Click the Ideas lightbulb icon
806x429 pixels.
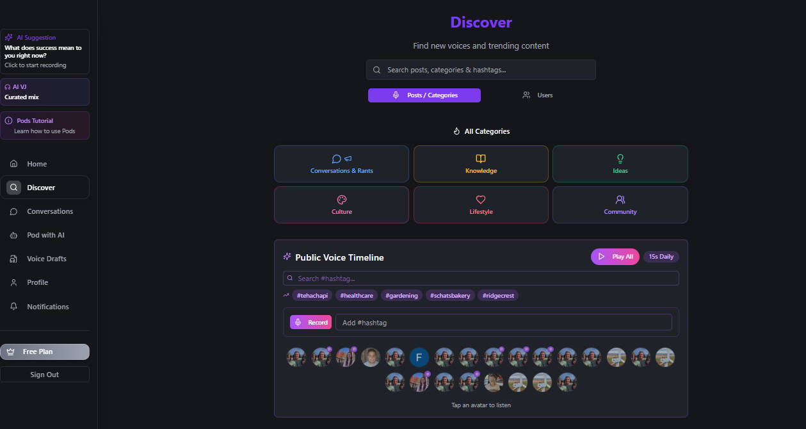[x=620, y=159]
